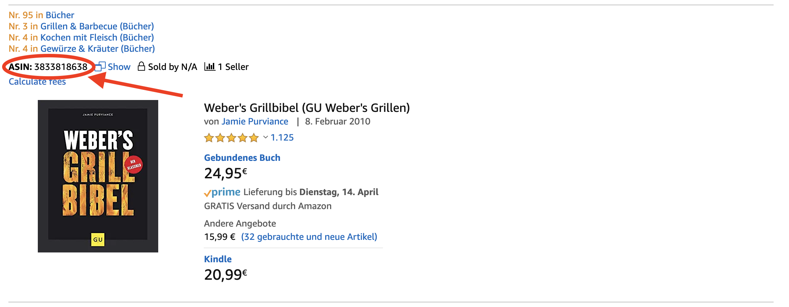Select the Gebundenes Buch format

[x=242, y=157]
